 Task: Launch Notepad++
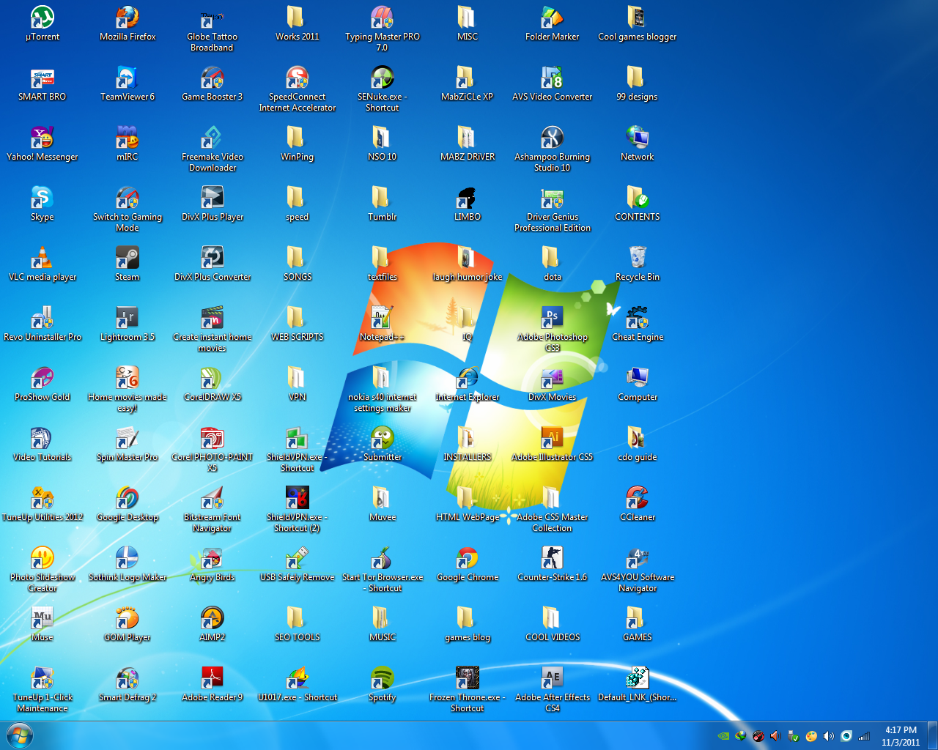(382, 318)
